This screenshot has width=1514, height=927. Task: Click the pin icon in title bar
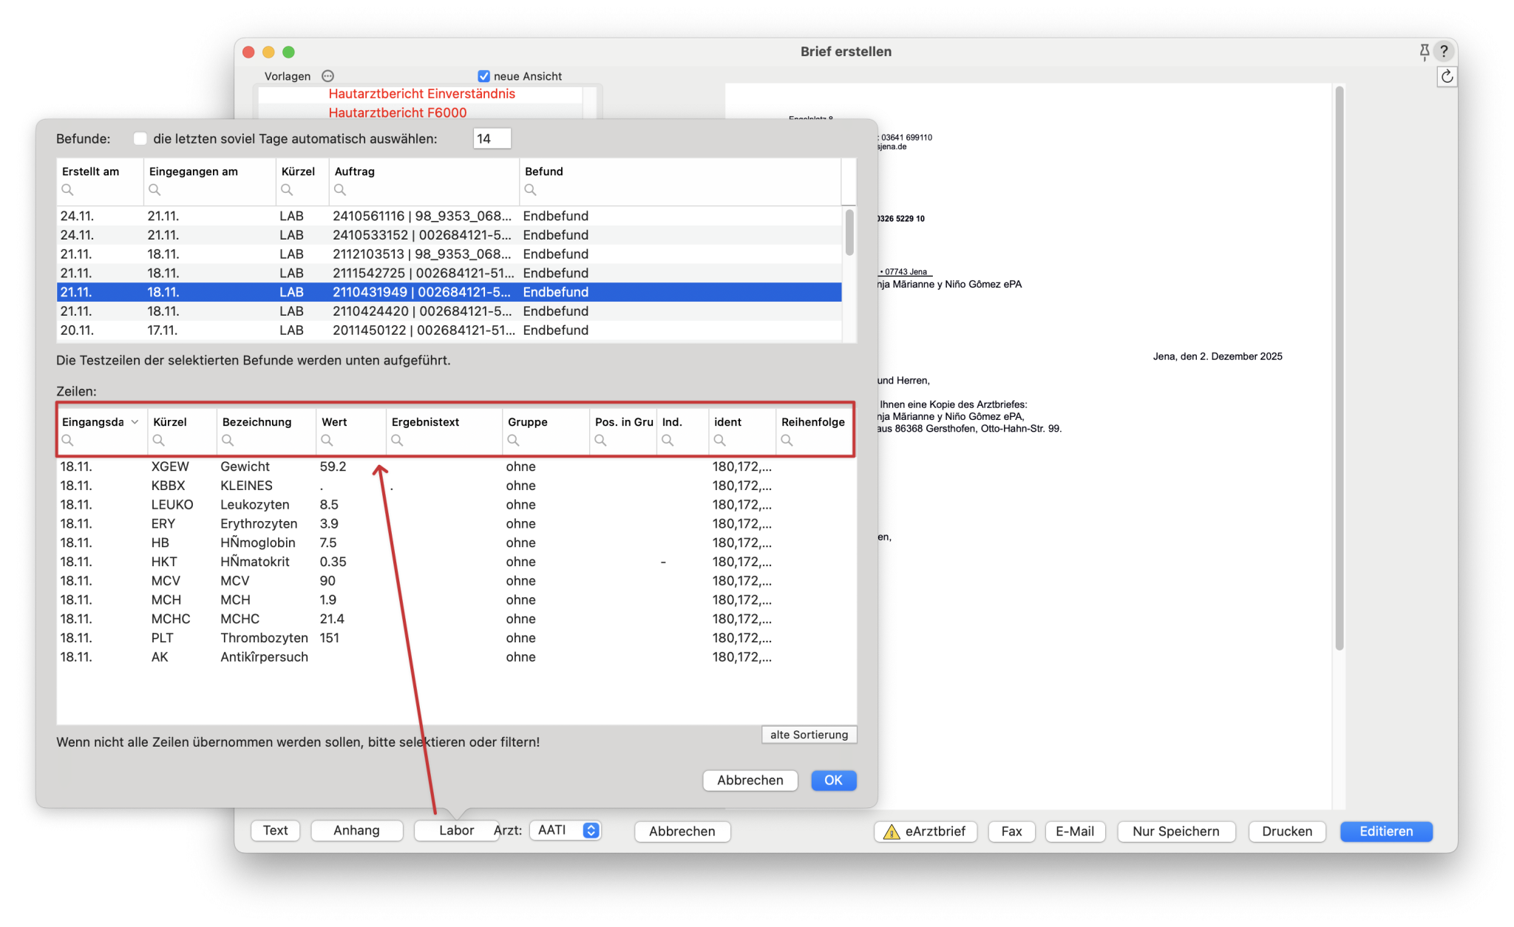point(1424,51)
